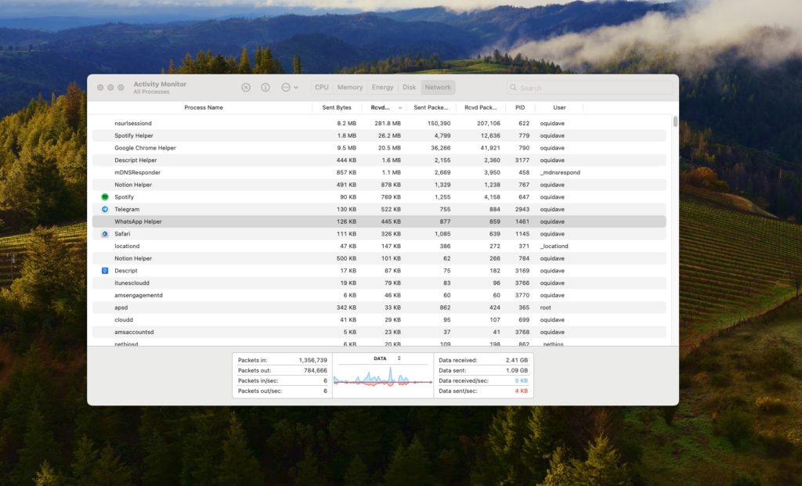Click the 150,390 sent packets value
The width and height of the screenshot is (802, 486).
[439, 123]
